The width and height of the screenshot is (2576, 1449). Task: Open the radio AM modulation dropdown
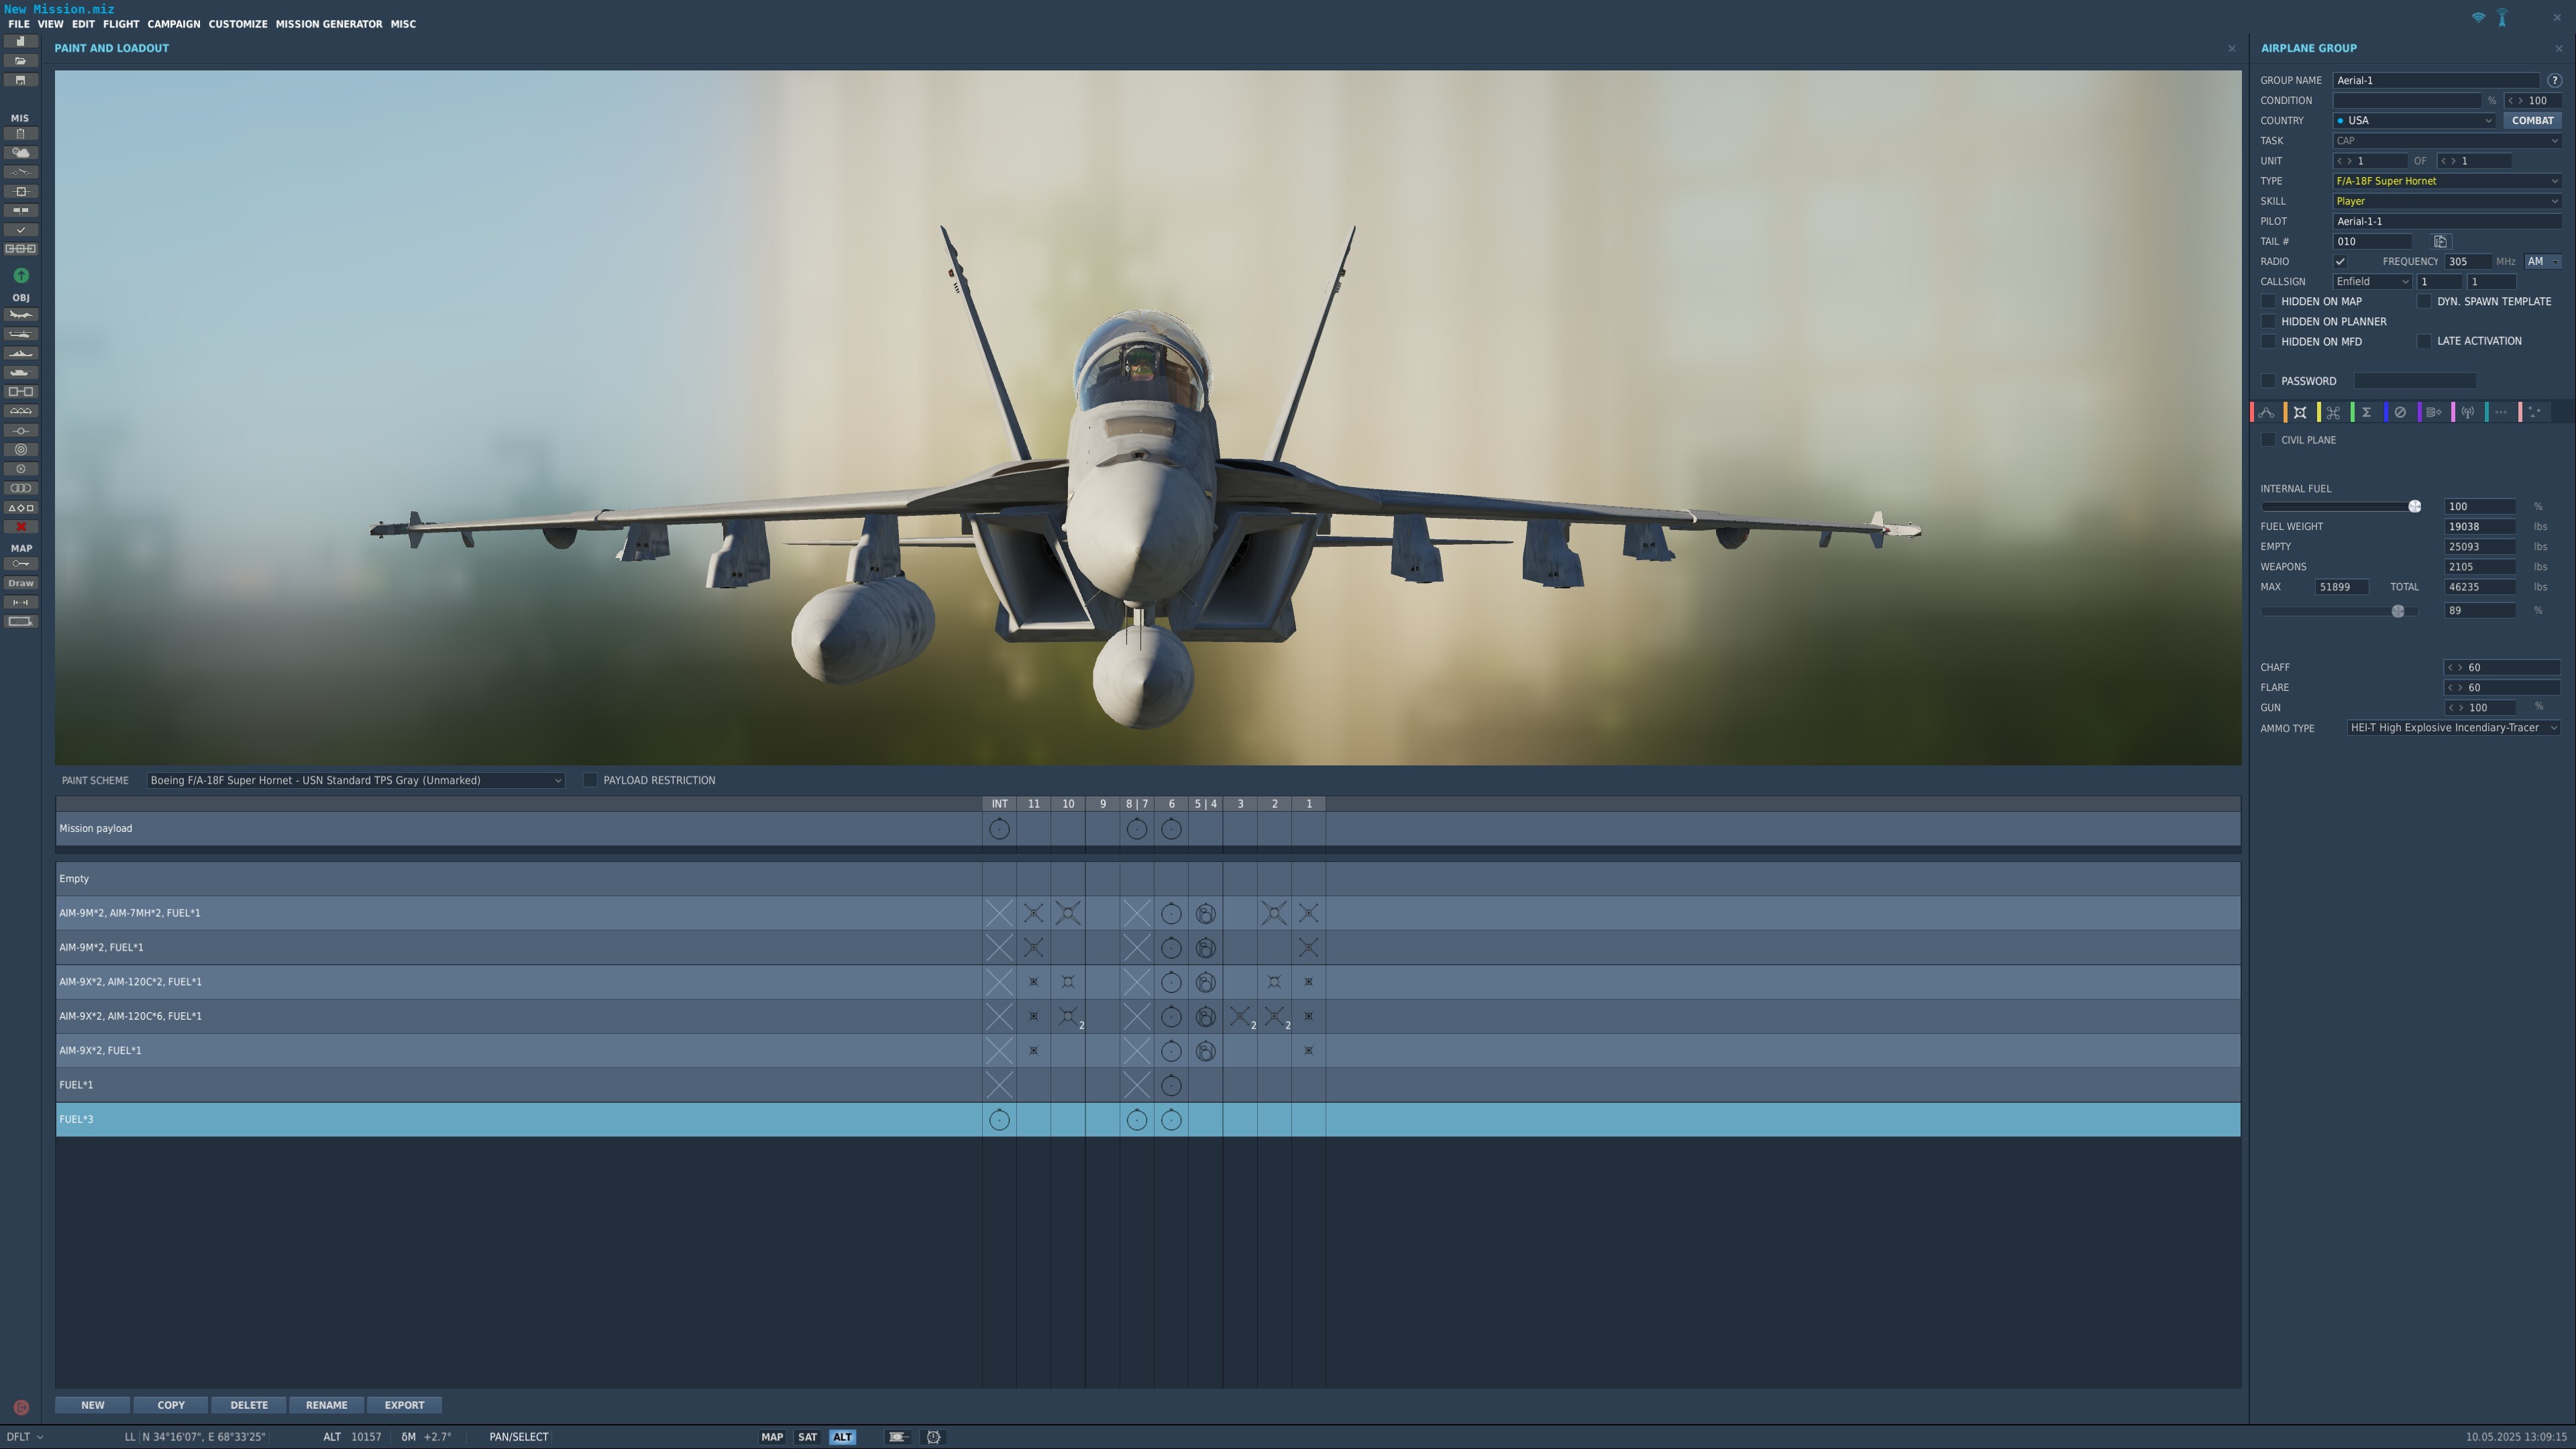[2542, 261]
